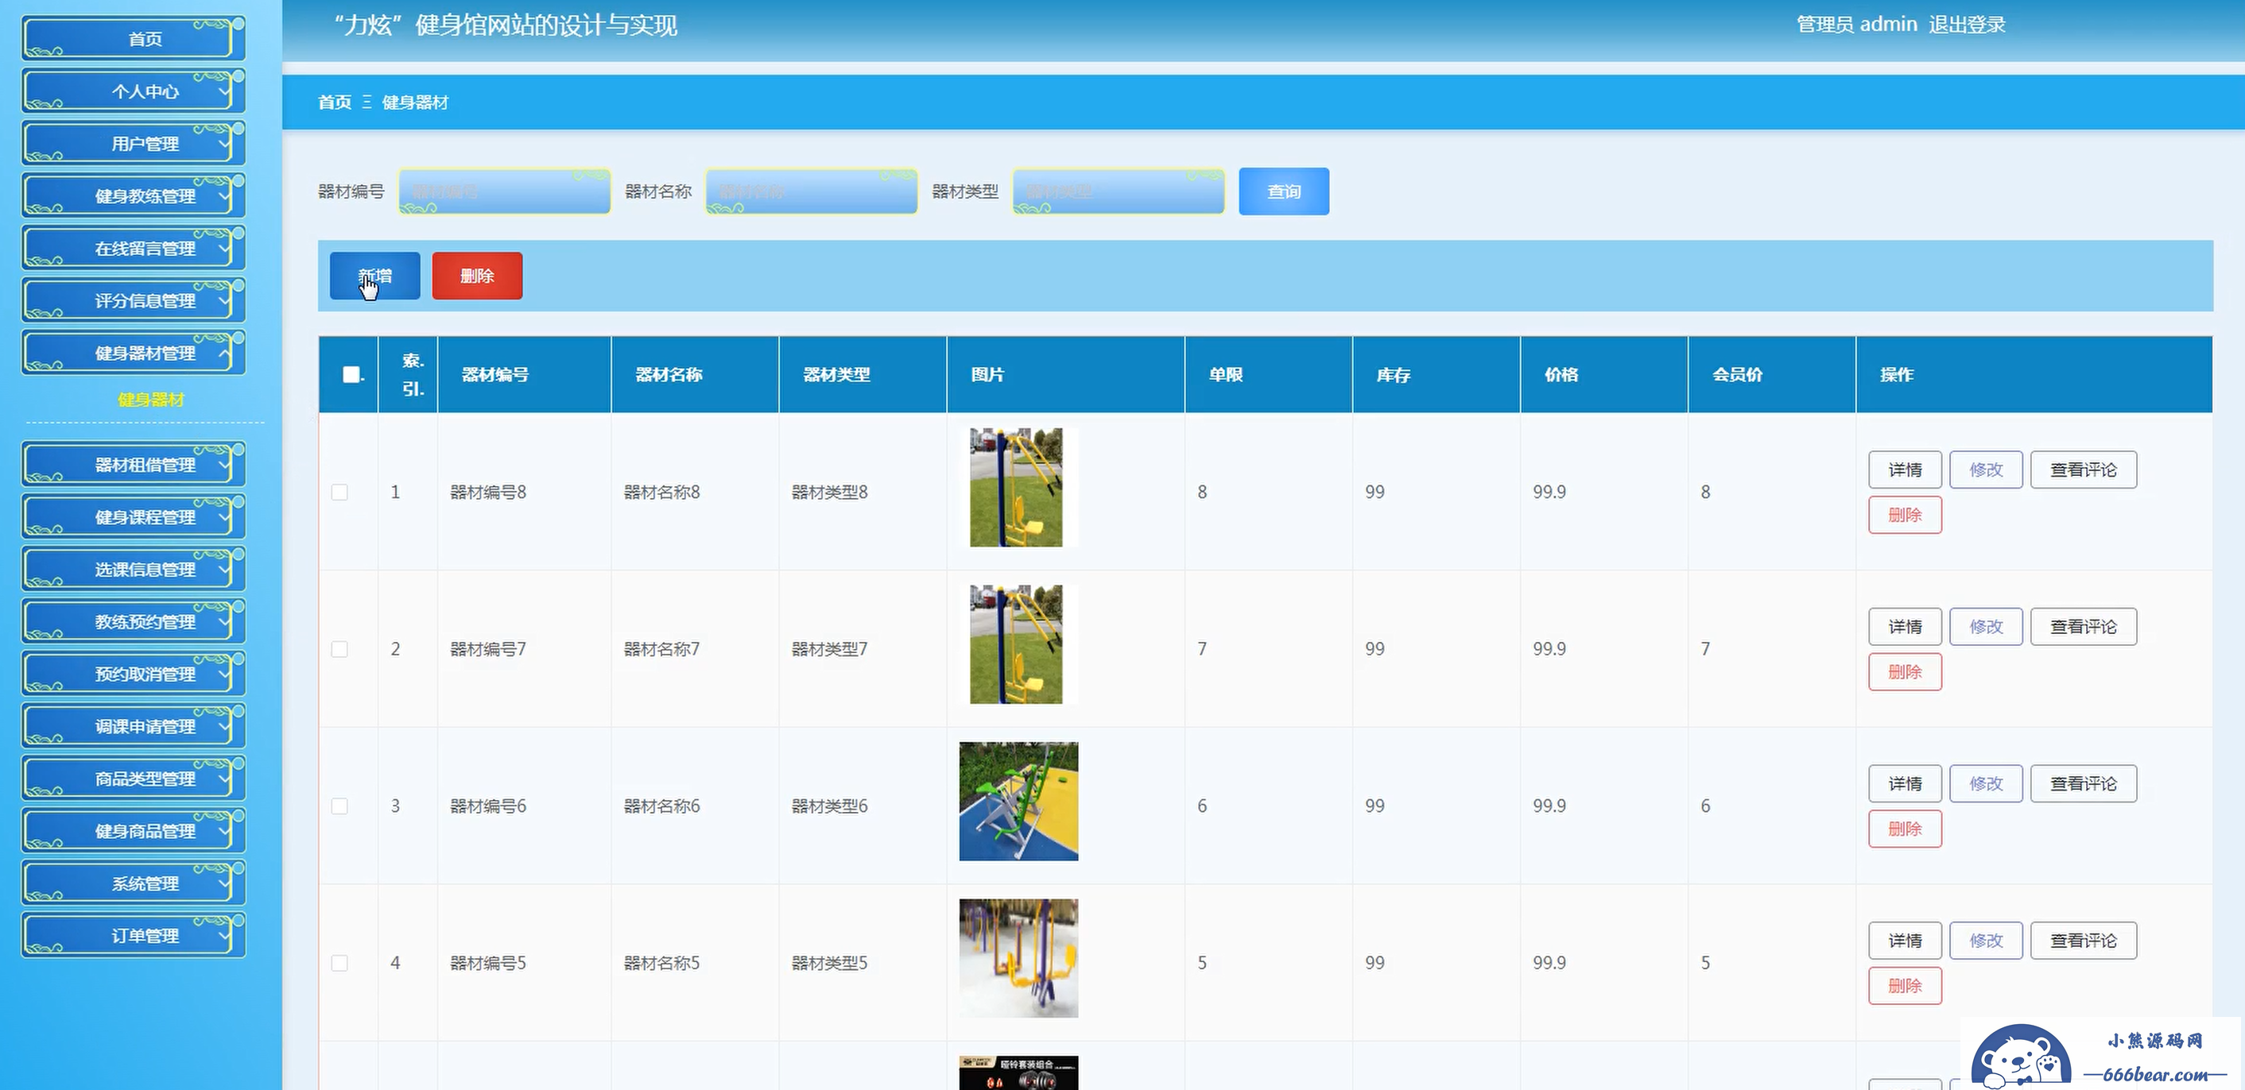Open 商品类型管理 menu

134,778
